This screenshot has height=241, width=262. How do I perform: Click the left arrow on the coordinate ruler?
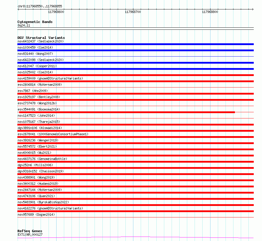click(x=19, y=9)
